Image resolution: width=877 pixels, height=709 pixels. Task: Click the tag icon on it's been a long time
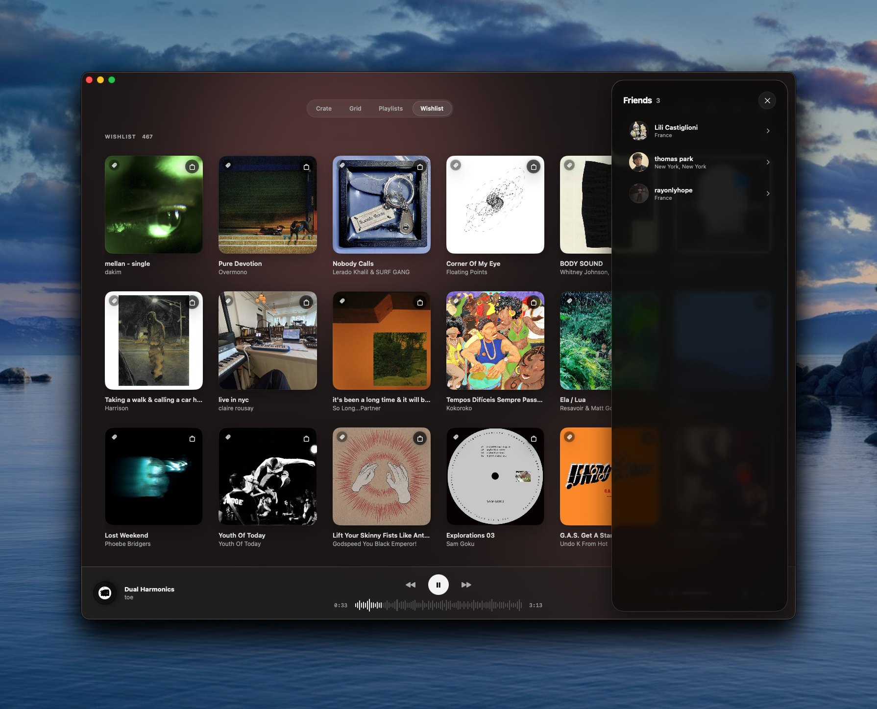[x=342, y=301]
